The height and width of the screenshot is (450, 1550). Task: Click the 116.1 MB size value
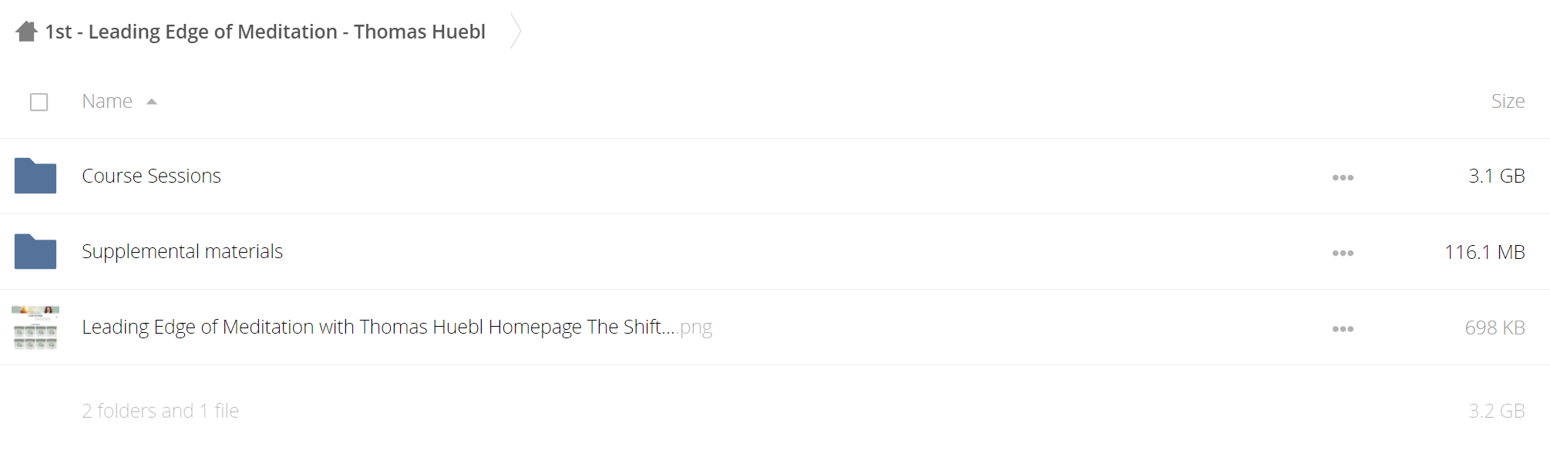point(1484,252)
